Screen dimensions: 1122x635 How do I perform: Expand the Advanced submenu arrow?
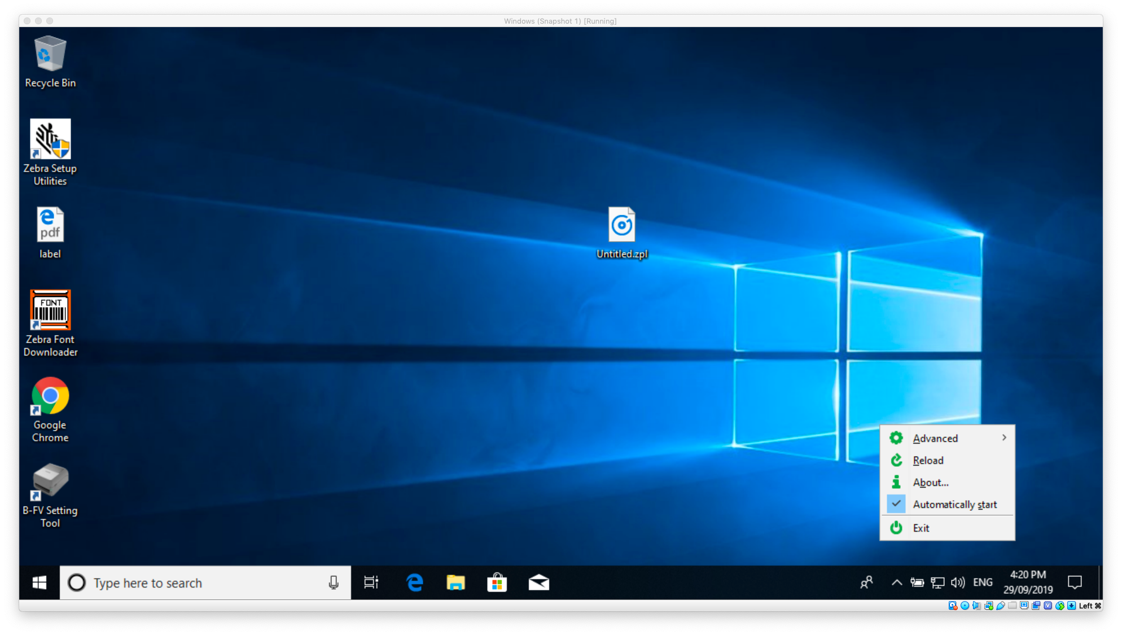click(1004, 438)
